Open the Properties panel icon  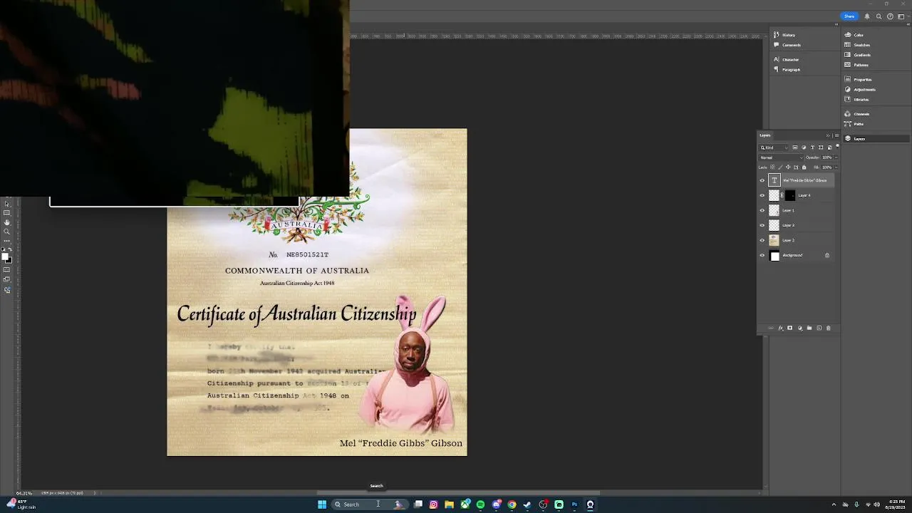point(848,79)
